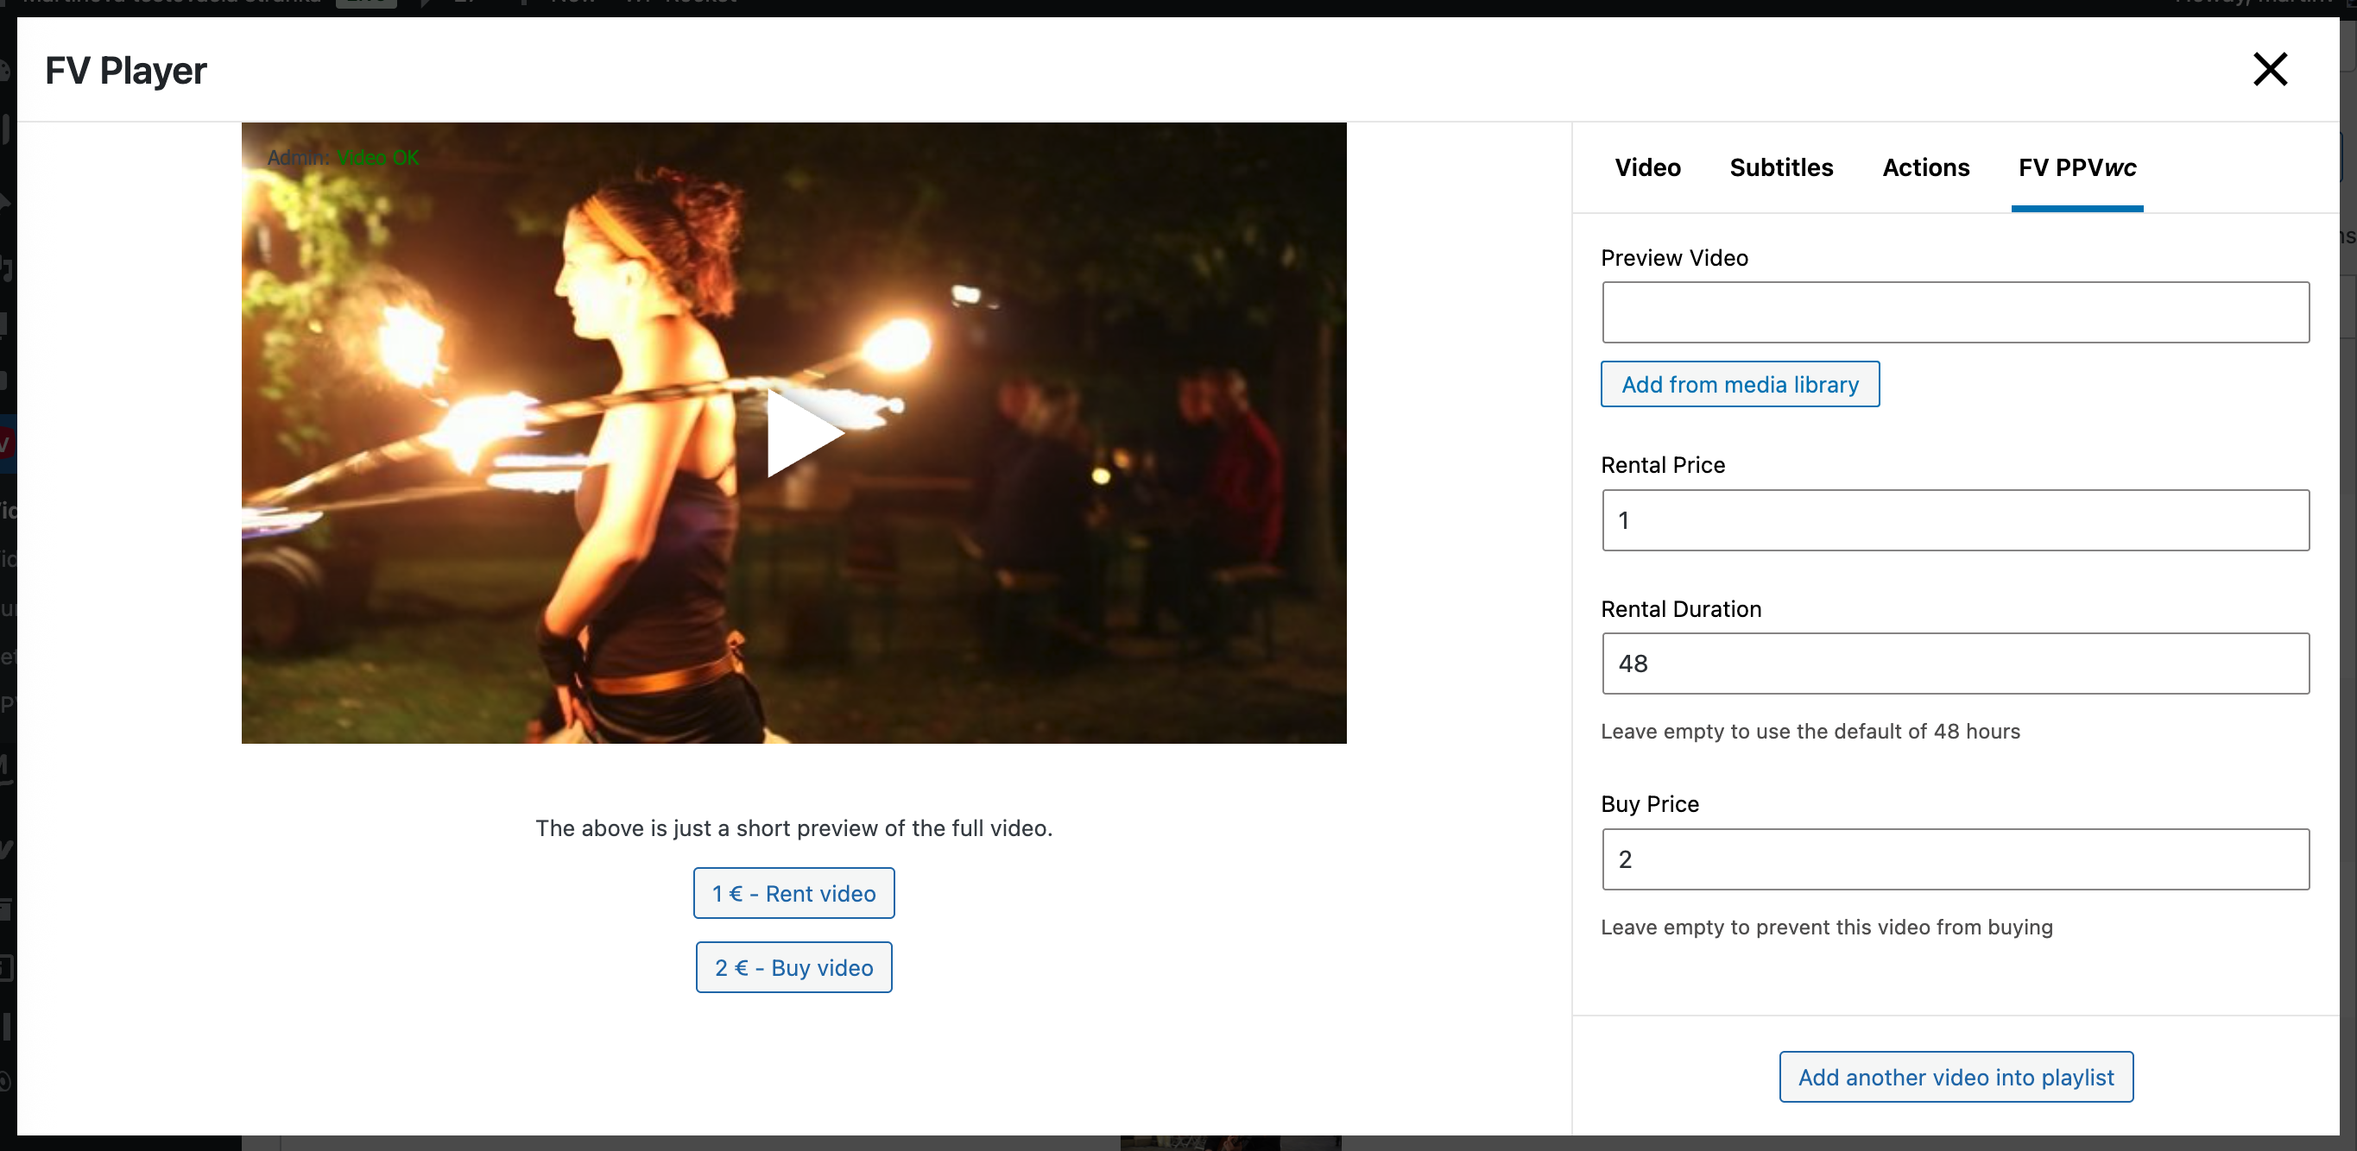Click the prevent buying hint text
2357x1151 pixels.
click(1826, 927)
